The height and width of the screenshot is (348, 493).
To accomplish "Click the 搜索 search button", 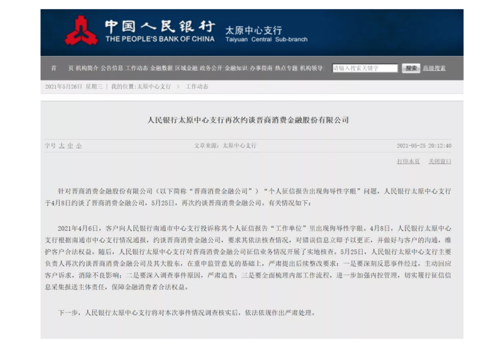I will (x=411, y=68).
